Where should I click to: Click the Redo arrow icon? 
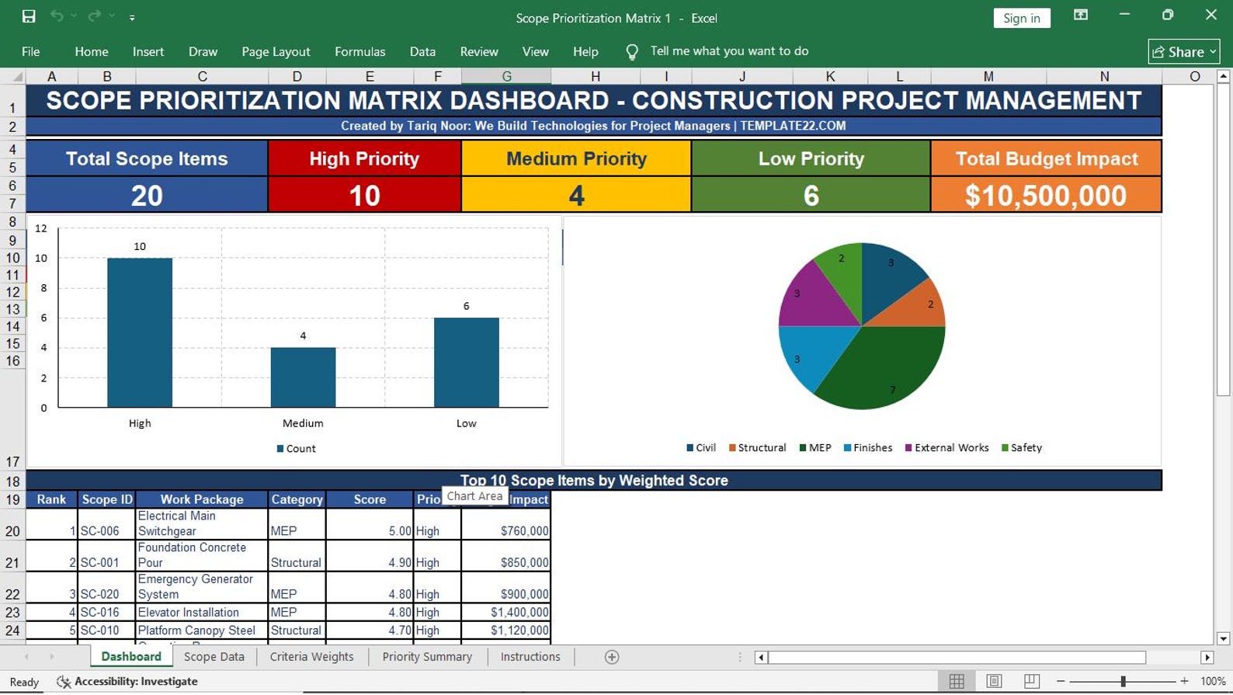pos(95,16)
